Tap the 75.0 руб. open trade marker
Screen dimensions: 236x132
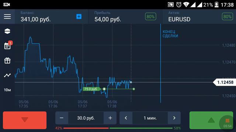(x=91, y=89)
